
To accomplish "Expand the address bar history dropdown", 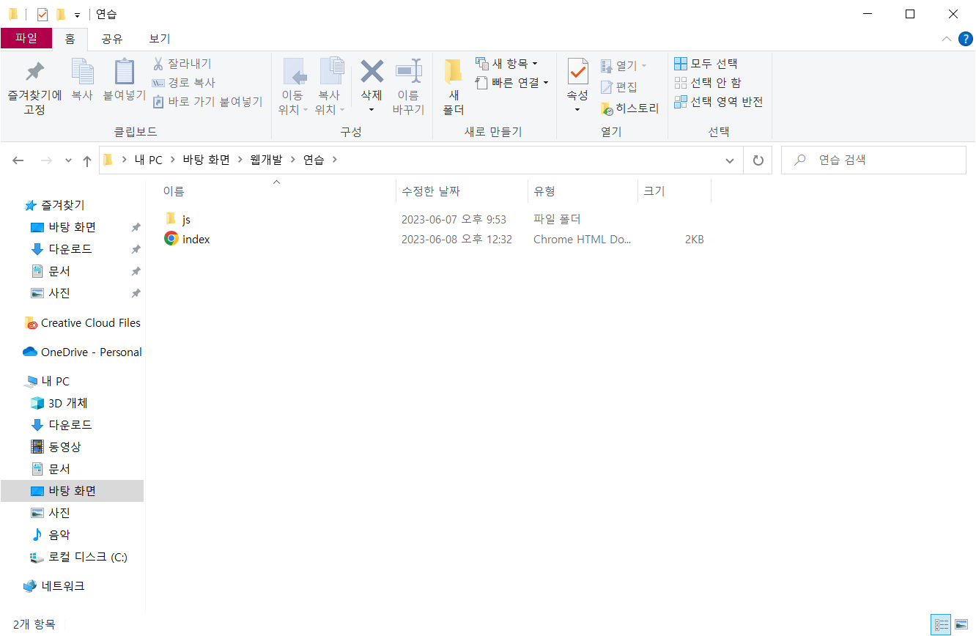I will coord(729,160).
